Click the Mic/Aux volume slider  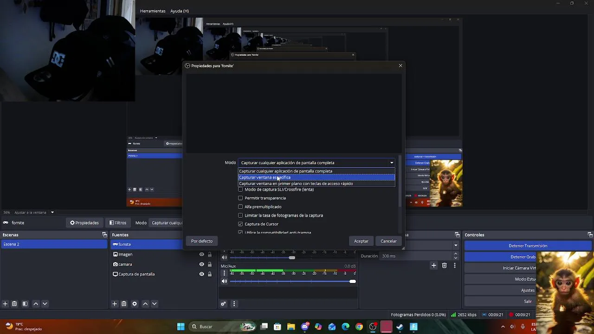click(292, 282)
